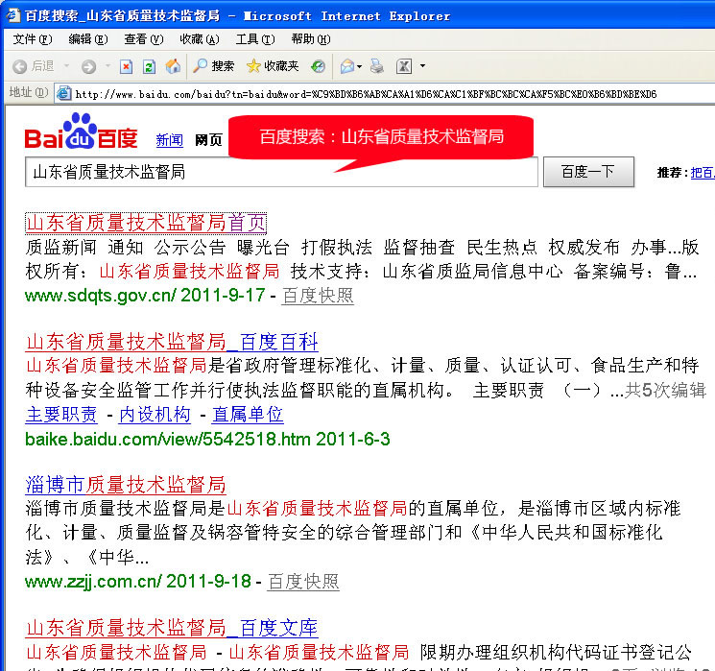
Task: Open the 文件(F) menu
Action: pos(32,39)
